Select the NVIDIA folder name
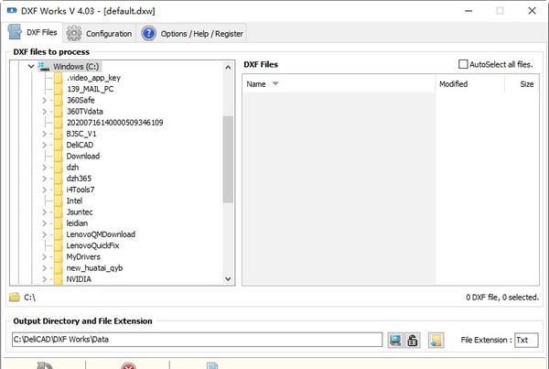The width and height of the screenshot is (549, 369). pos(79,279)
